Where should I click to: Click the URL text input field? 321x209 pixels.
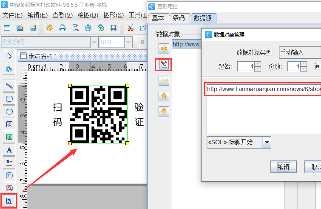tap(263, 90)
